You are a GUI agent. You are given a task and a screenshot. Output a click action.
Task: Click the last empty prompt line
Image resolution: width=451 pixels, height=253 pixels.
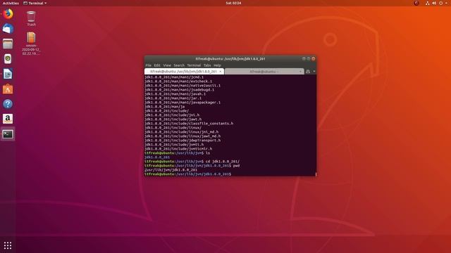click(188, 174)
